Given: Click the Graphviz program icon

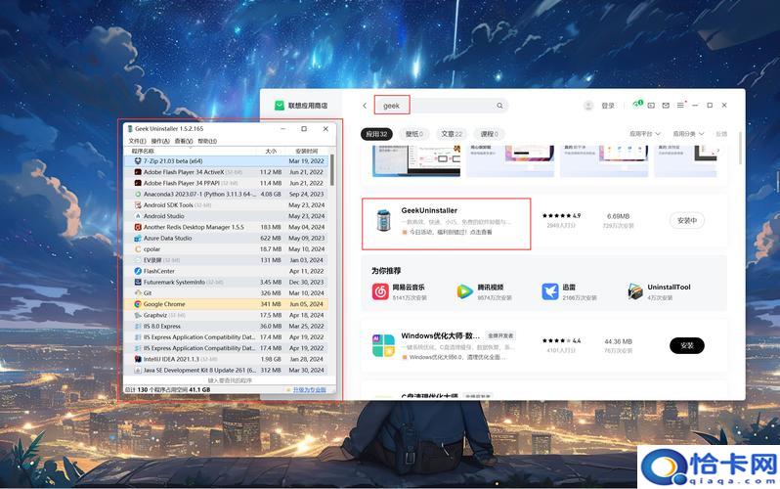Looking at the screenshot, I should coord(138,315).
